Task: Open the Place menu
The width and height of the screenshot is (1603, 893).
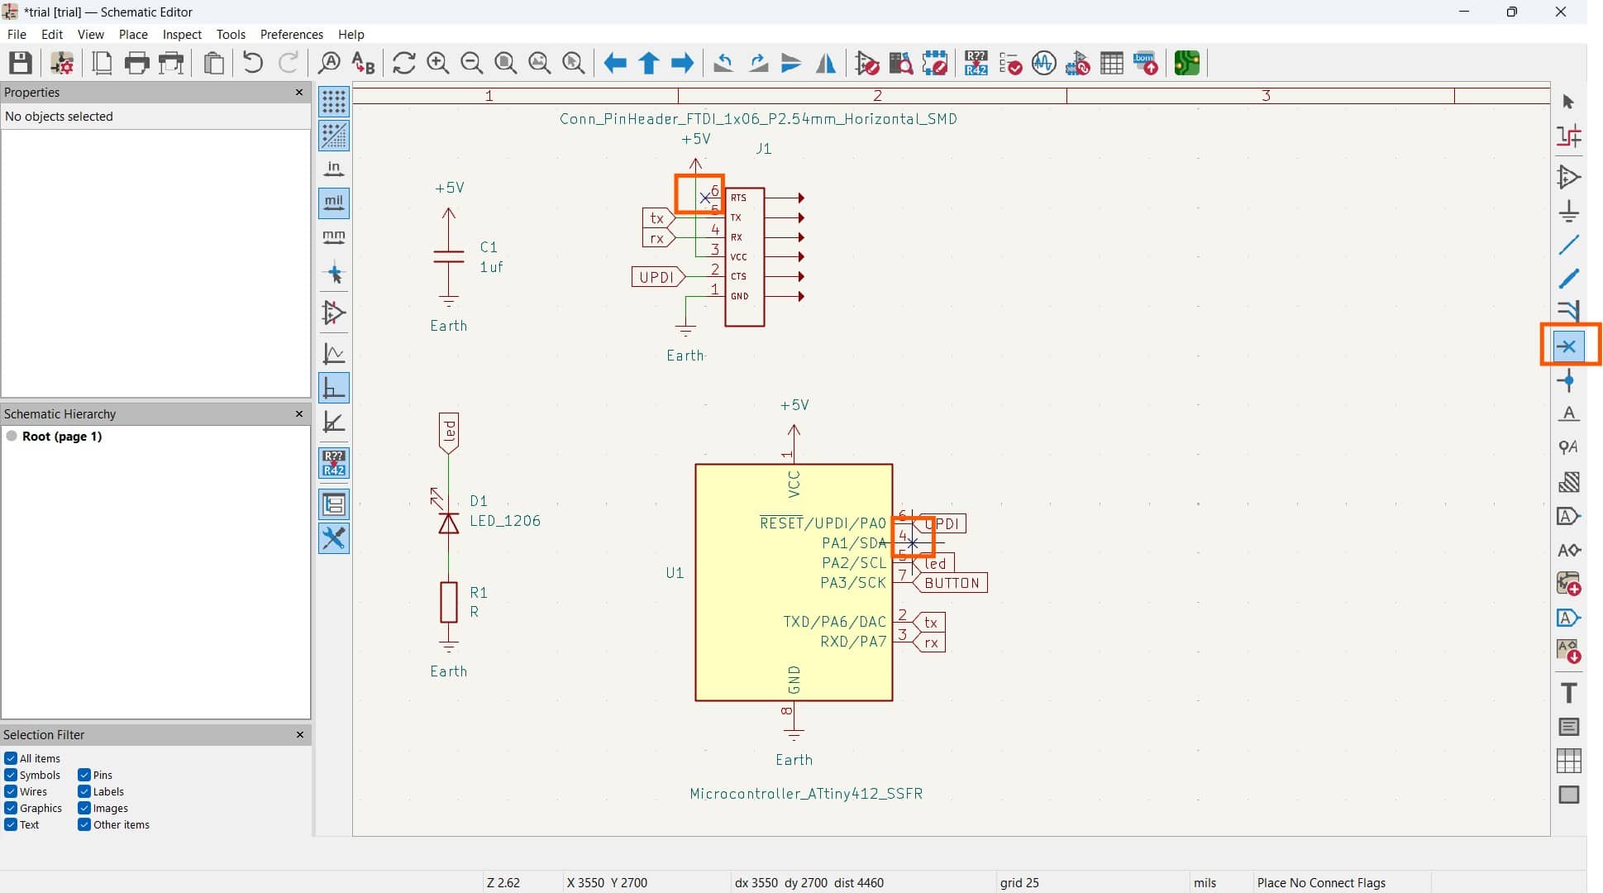Action: tap(133, 34)
